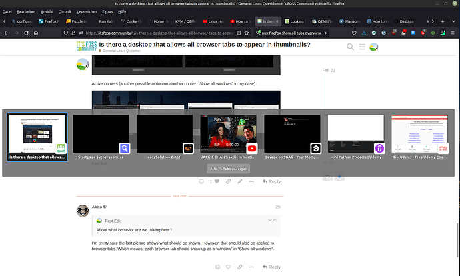Viewport: 460px width, 276px height.
Task: Reload the current page
Action: (x=26, y=33)
